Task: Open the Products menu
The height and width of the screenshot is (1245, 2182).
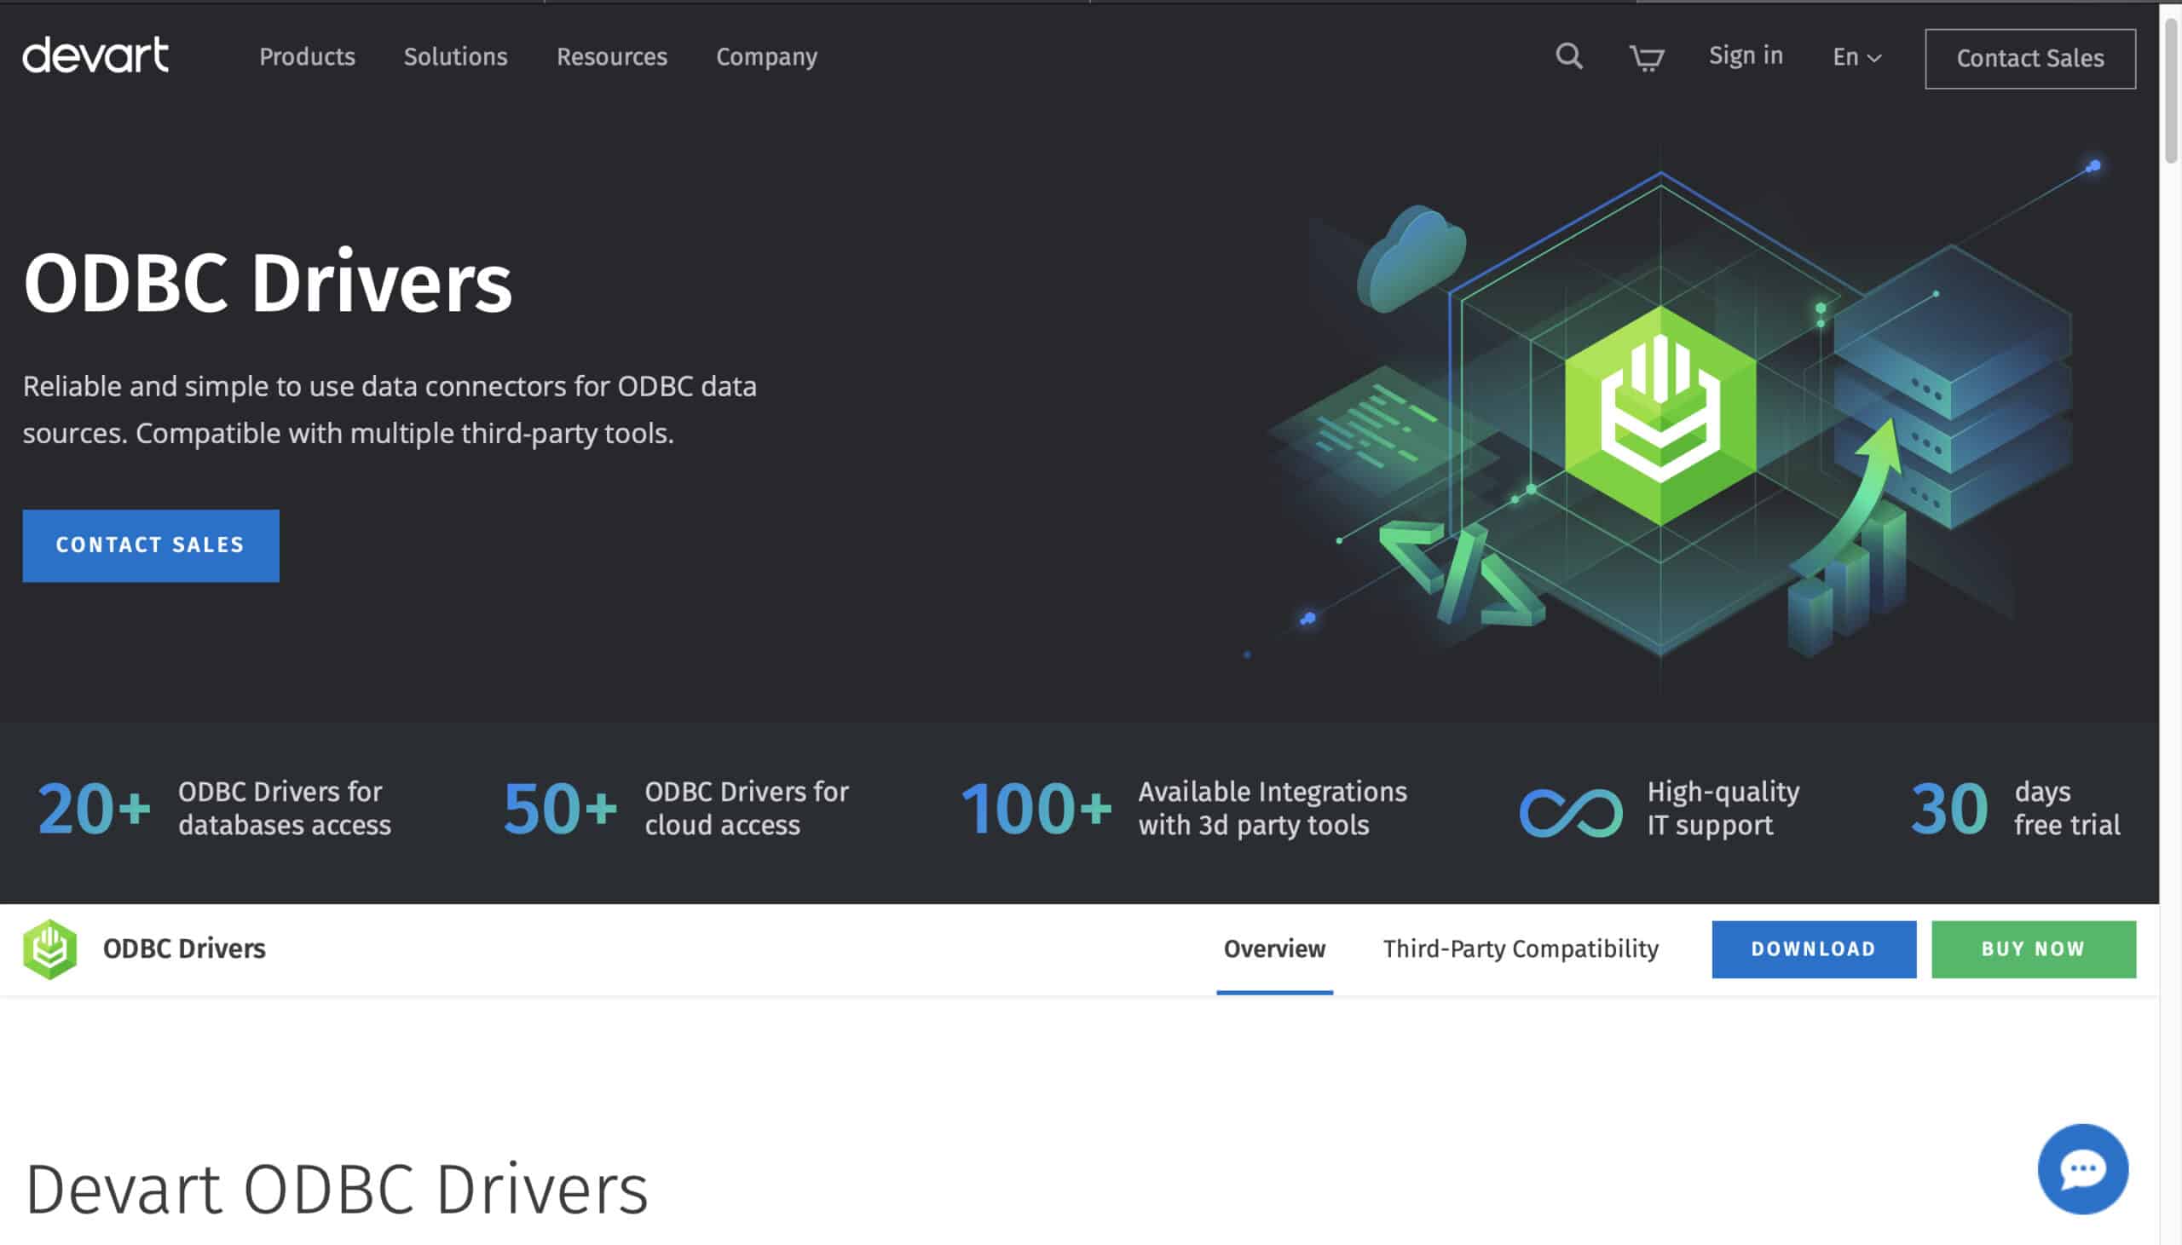Action: click(307, 56)
